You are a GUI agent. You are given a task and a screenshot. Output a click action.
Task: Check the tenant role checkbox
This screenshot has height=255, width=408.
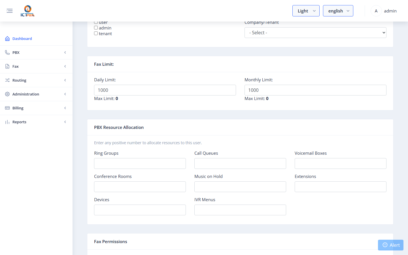(x=96, y=33)
